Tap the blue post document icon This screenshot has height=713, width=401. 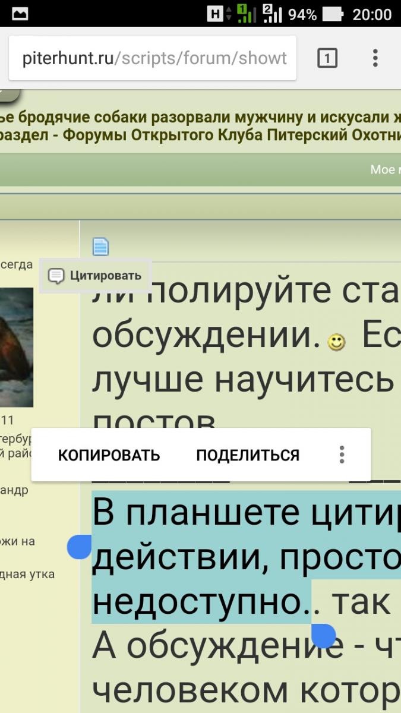(x=100, y=246)
